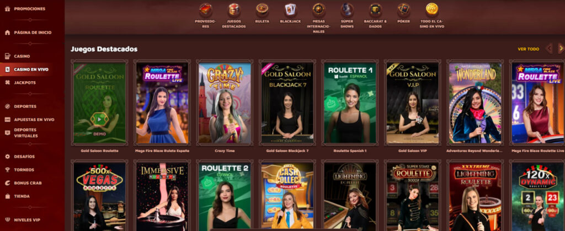The height and width of the screenshot is (231, 565).
Task: Click the Desafíos gear icon
Action: tap(7, 157)
